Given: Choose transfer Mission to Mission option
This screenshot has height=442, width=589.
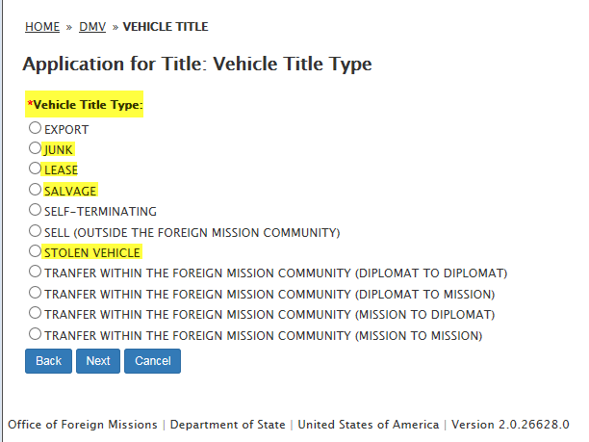Looking at the screenshot, I should pyautogui.click(x=35, y=334).
